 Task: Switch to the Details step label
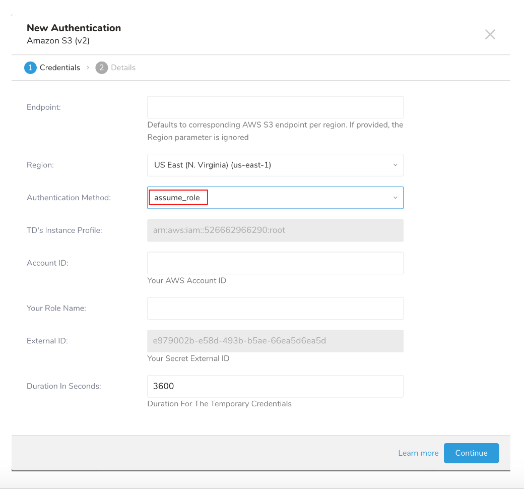pos(123,68)
